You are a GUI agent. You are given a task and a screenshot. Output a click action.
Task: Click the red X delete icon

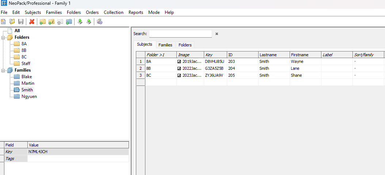tap(32, 22)
